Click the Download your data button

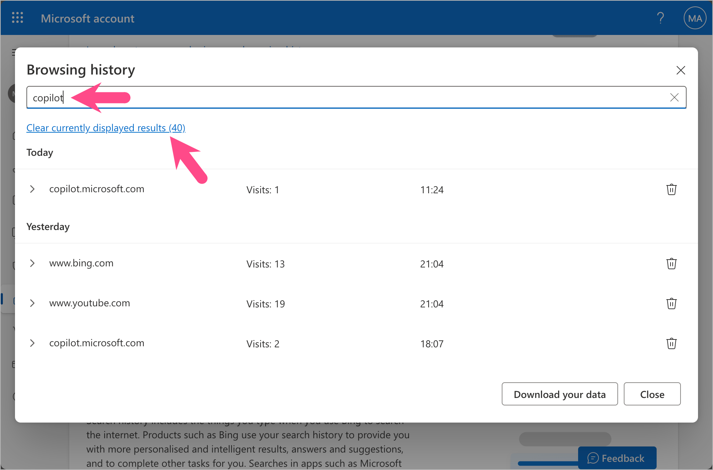coord(559,394)
